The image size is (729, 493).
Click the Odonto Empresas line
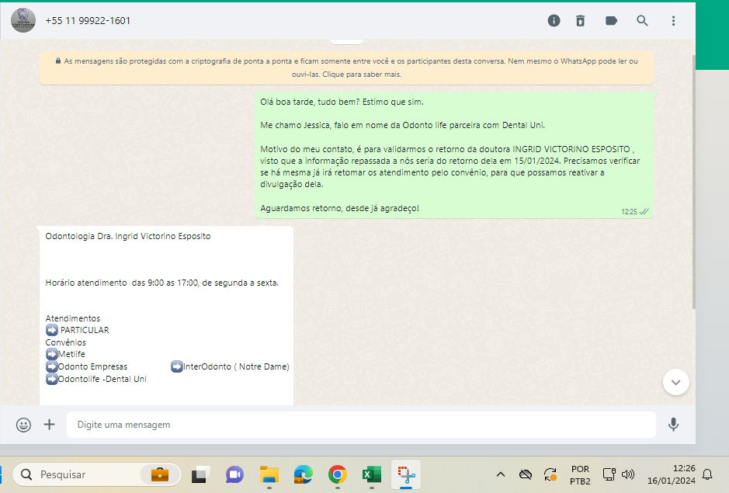(x=86, y=367)
